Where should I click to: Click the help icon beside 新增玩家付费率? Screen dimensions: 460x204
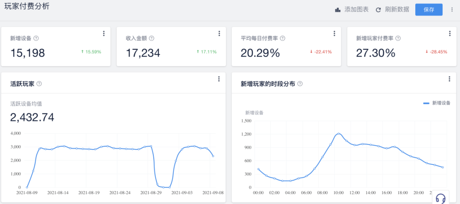coord(398,38)
